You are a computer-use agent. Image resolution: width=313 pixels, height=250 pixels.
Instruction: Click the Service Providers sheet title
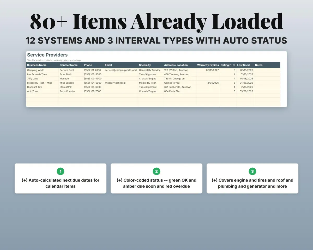(x=47, y=55)
